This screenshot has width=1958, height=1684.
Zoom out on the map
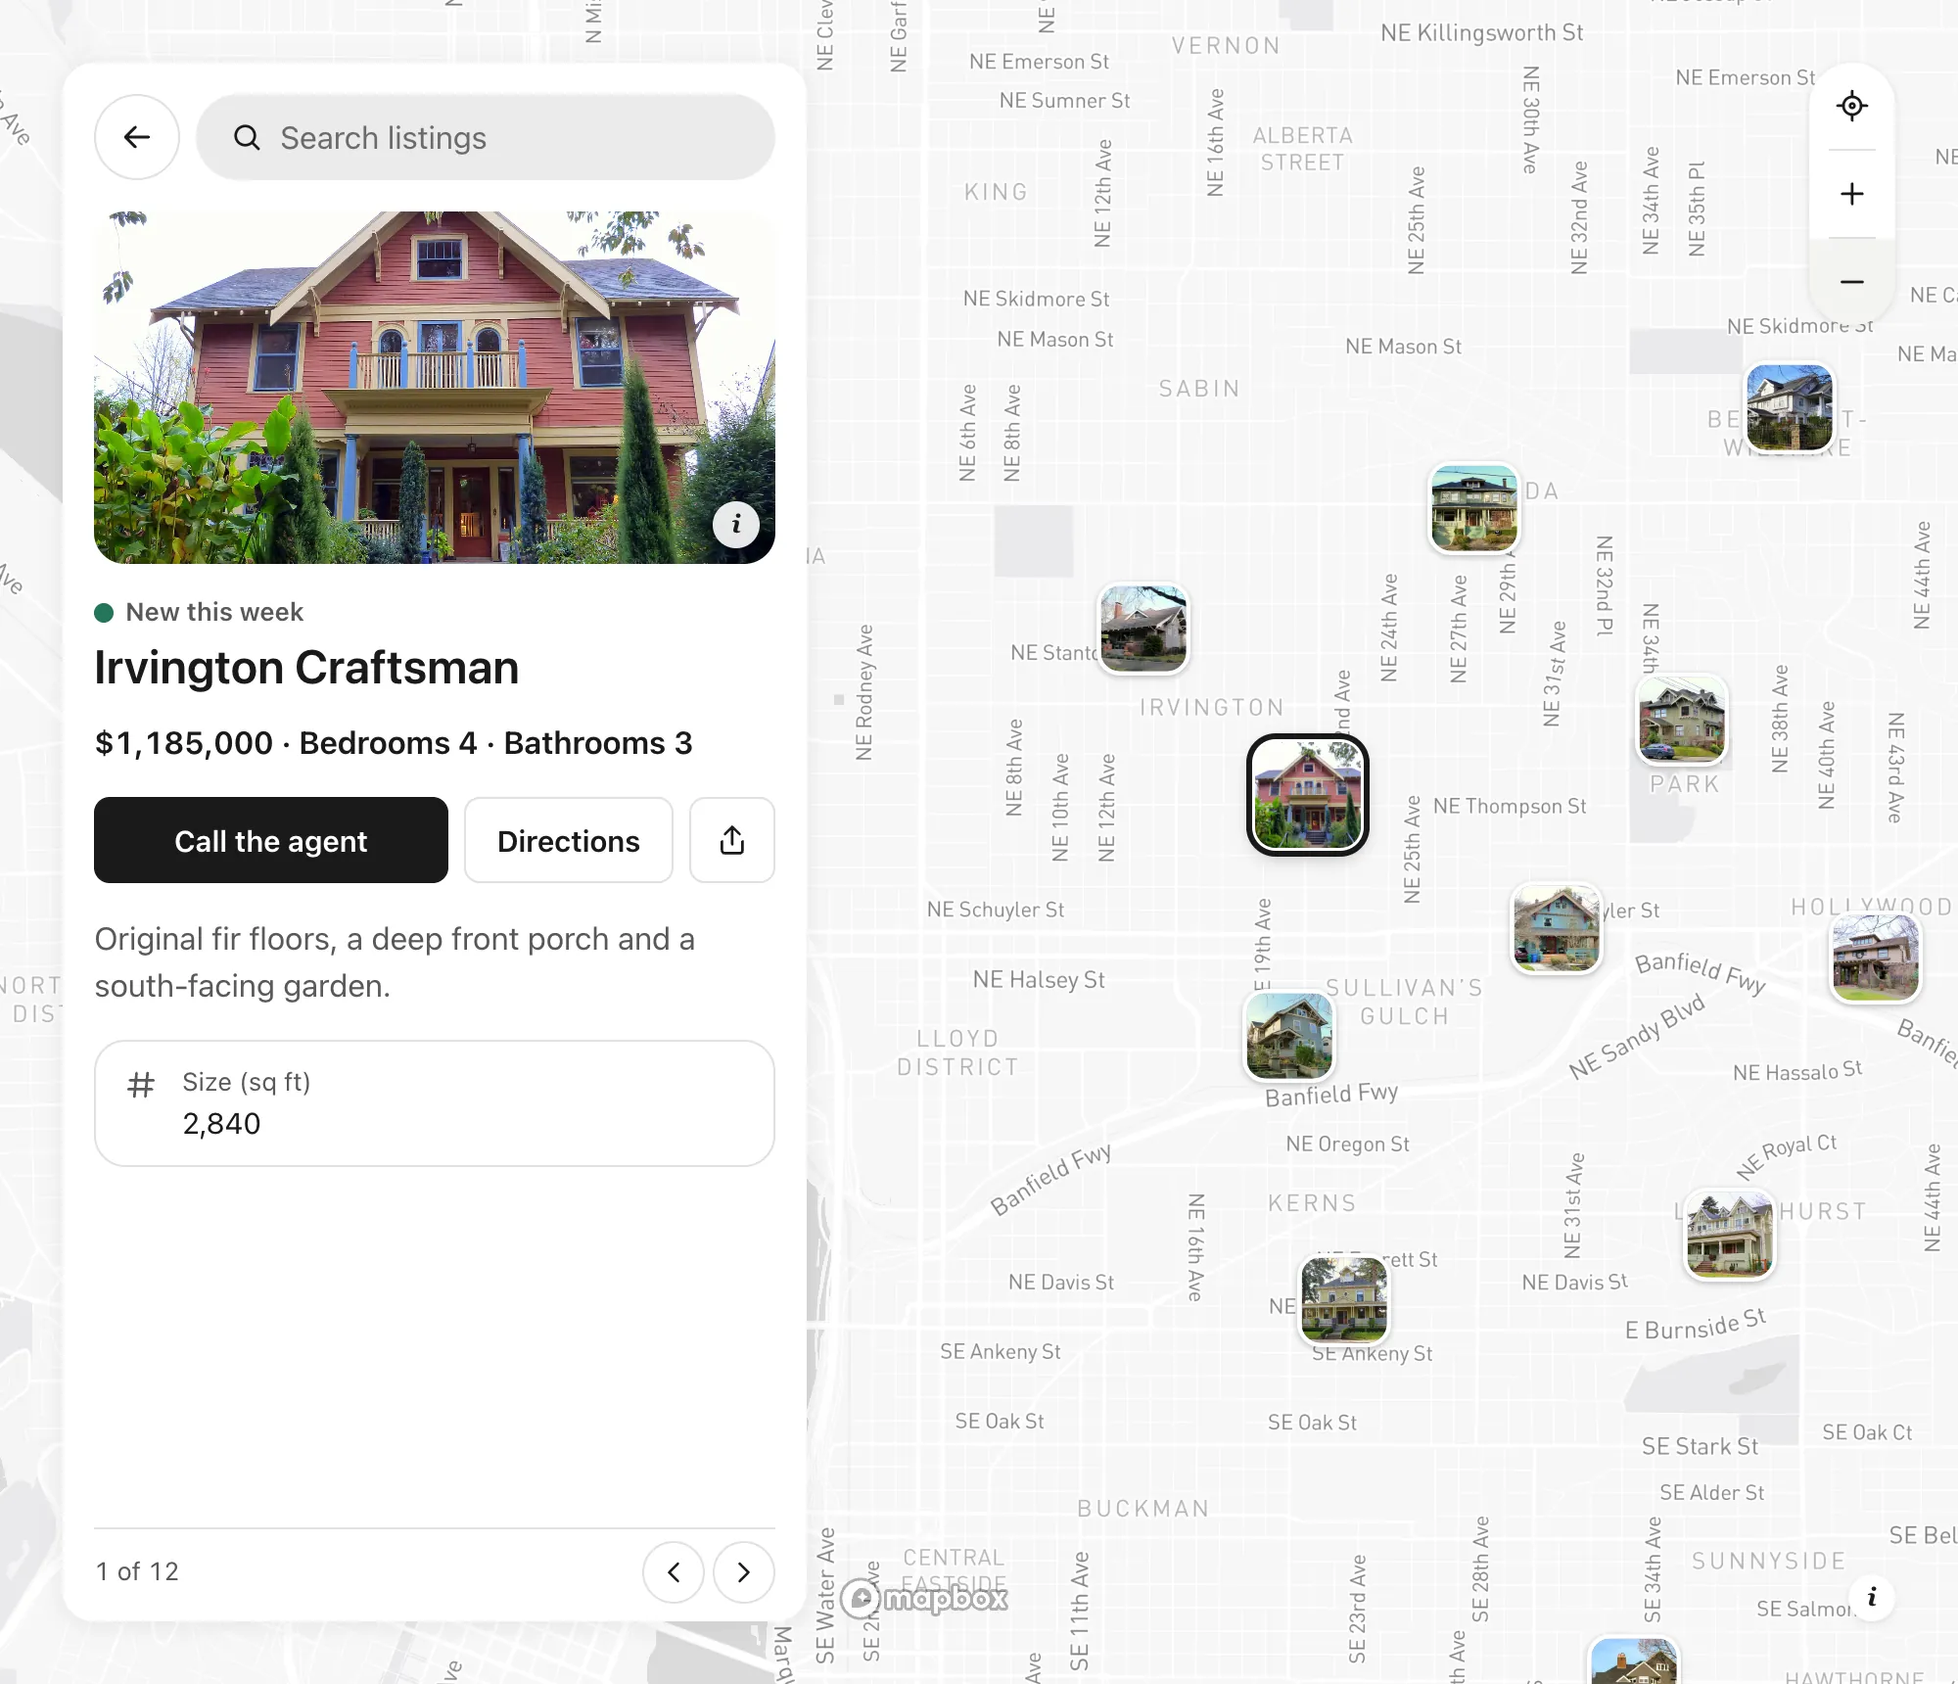click(1852, 282)
